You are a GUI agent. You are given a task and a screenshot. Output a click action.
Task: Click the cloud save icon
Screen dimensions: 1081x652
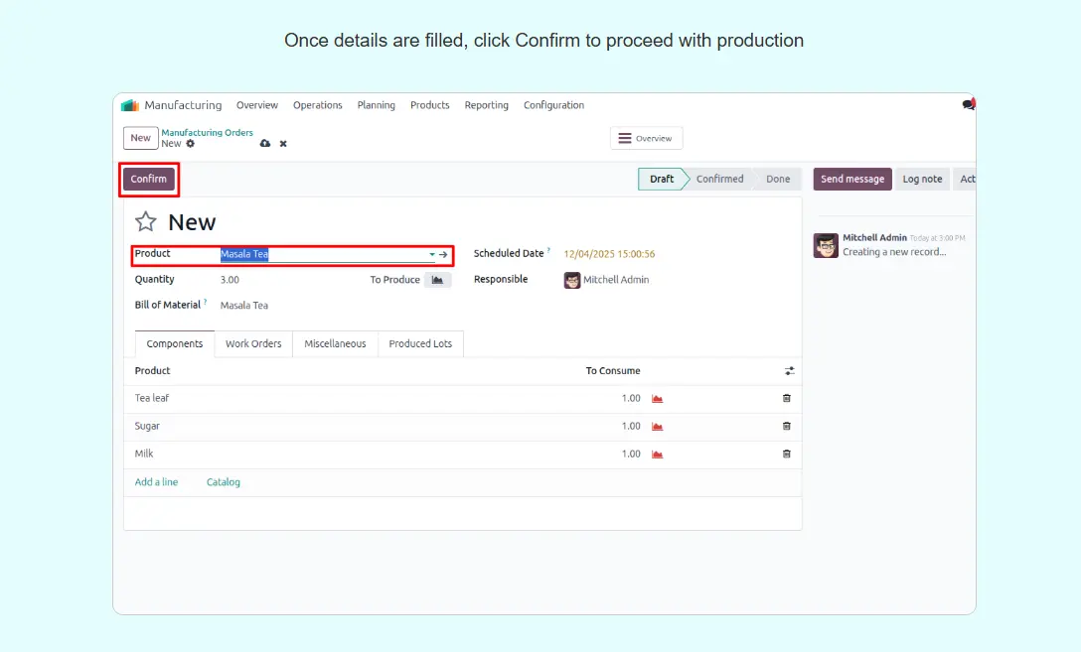(x=265, y=144)
